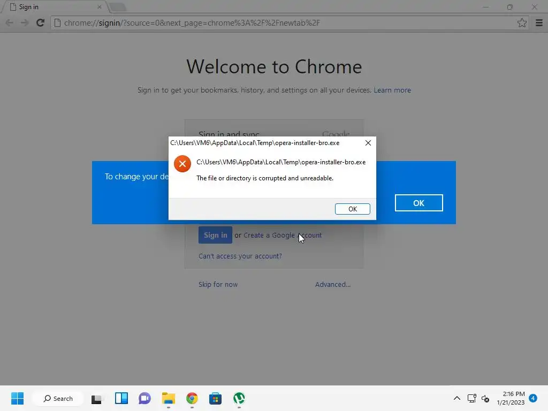Click the taskbar Search box

tap(58, 398)
